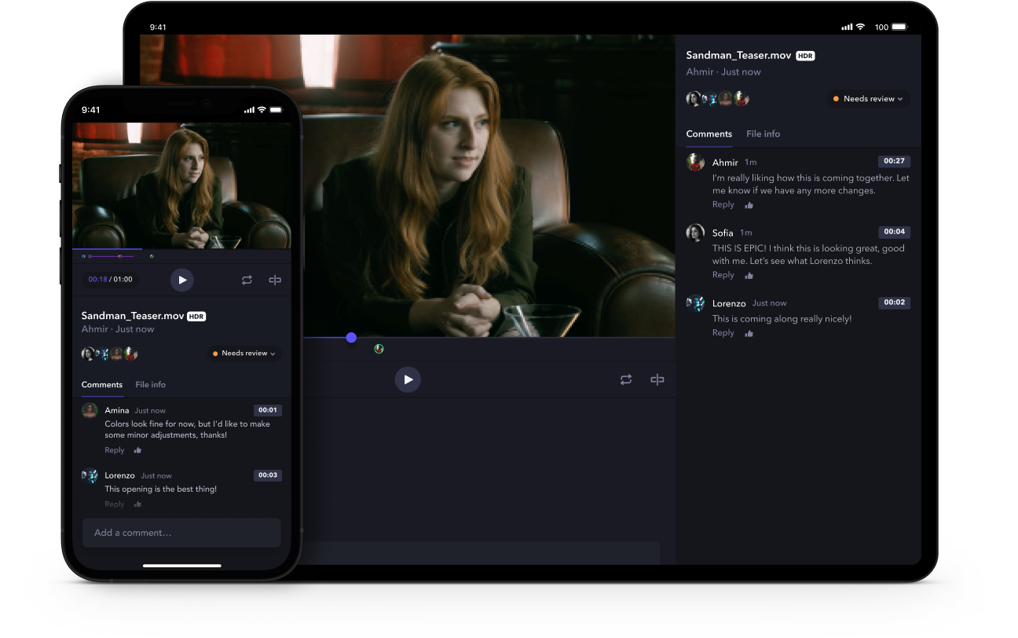
Task: Reply to Amina's comment on phone
Action: pyautogui.click(x=115, y=450)
